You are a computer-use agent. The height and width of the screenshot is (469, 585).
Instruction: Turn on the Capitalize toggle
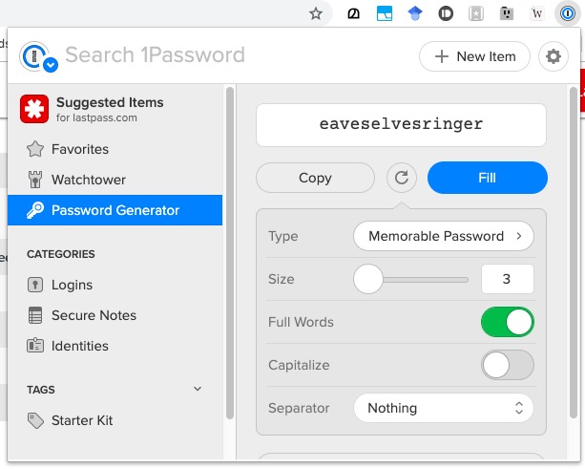point(508,365)
